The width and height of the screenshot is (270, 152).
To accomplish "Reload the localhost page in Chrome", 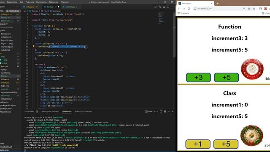I will [189, 8].
